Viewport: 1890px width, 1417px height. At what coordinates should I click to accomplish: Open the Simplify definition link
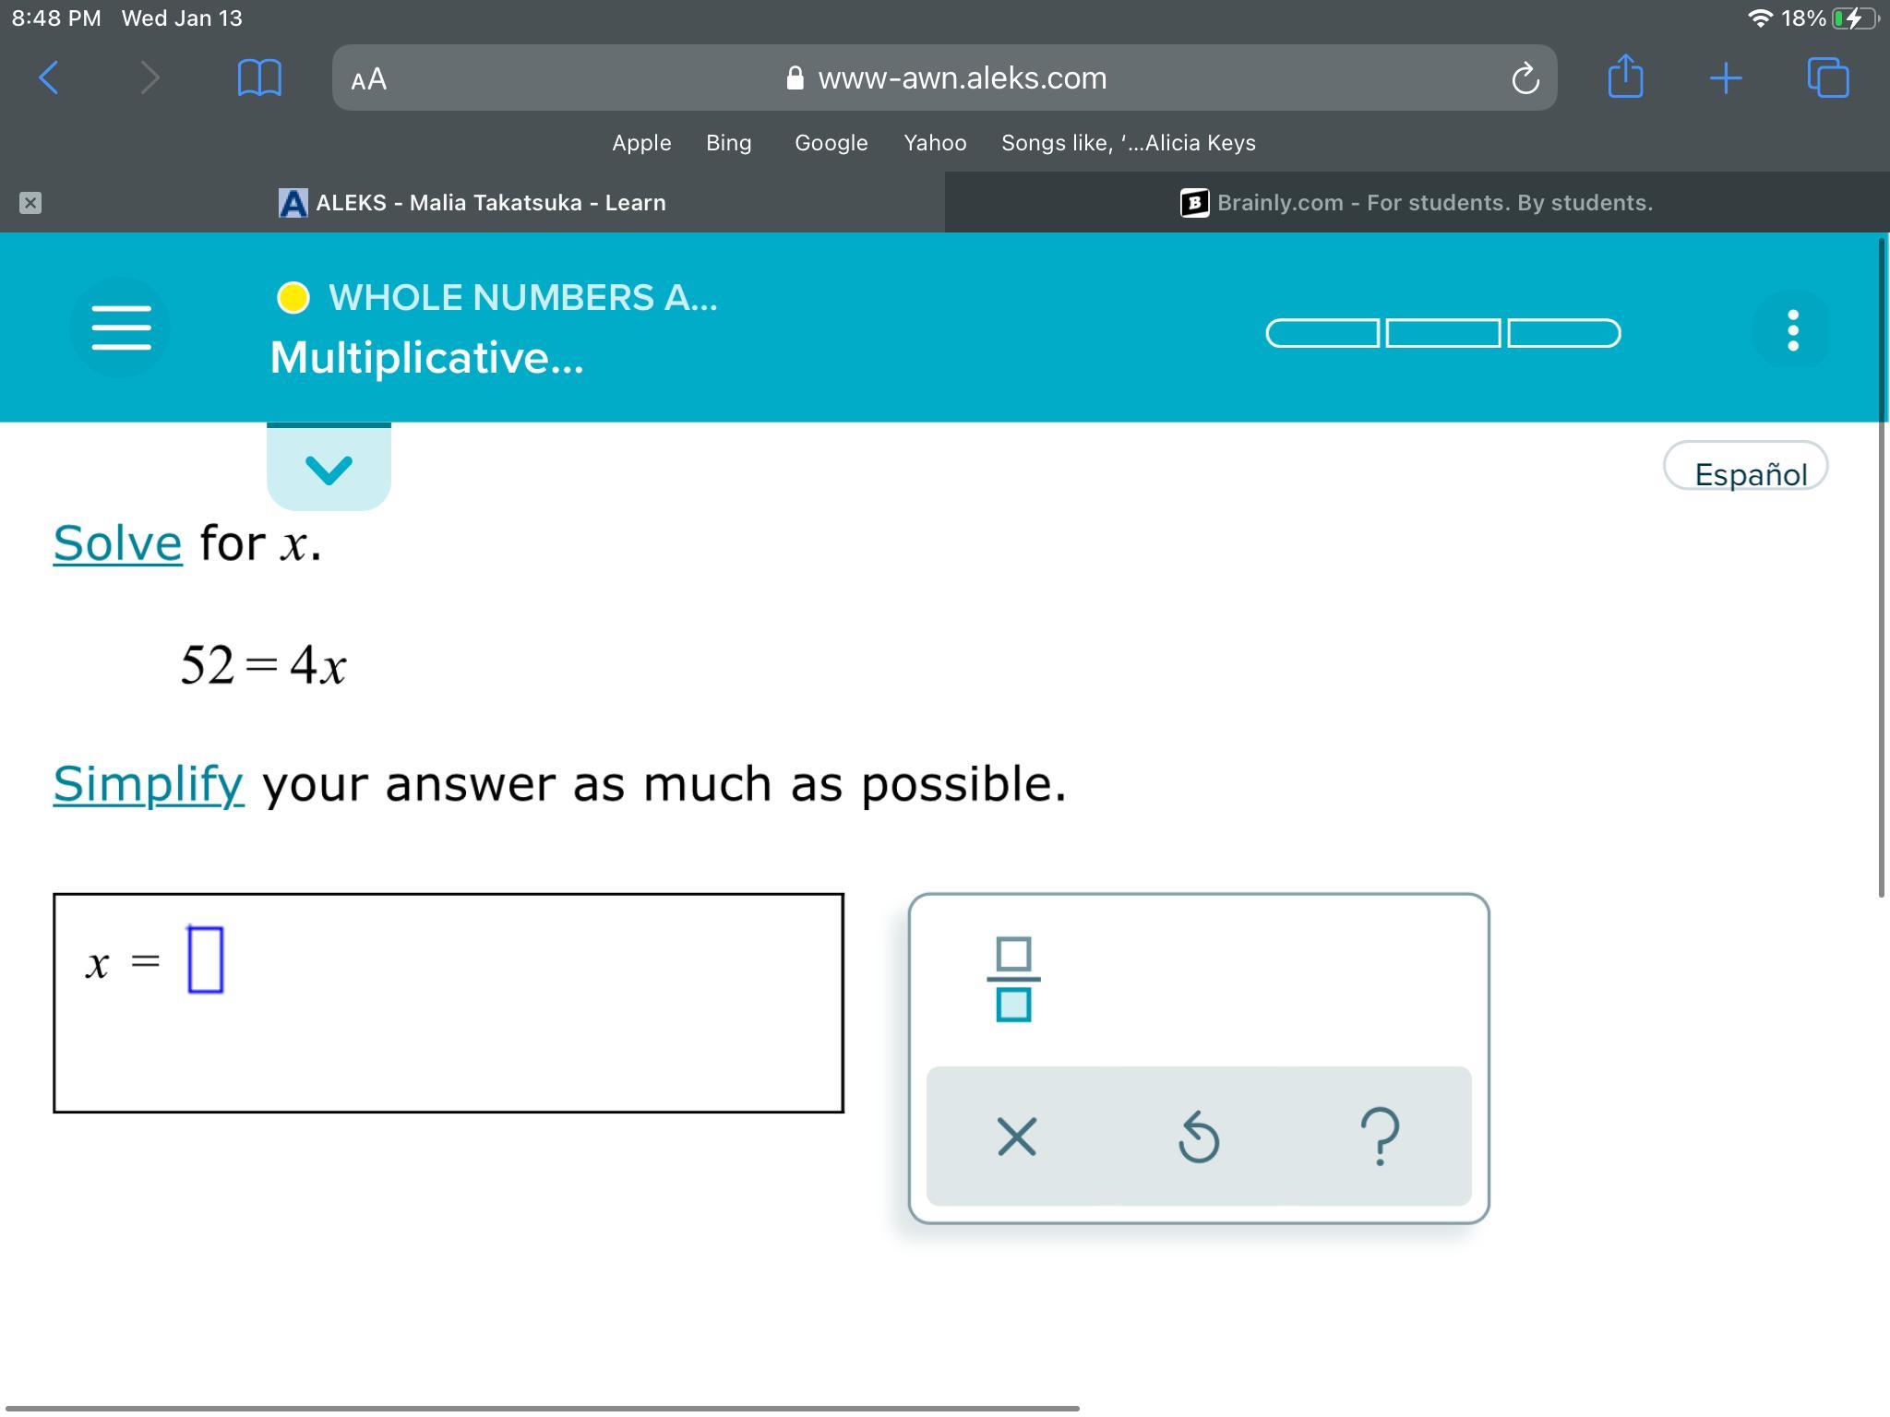(149, 783)
